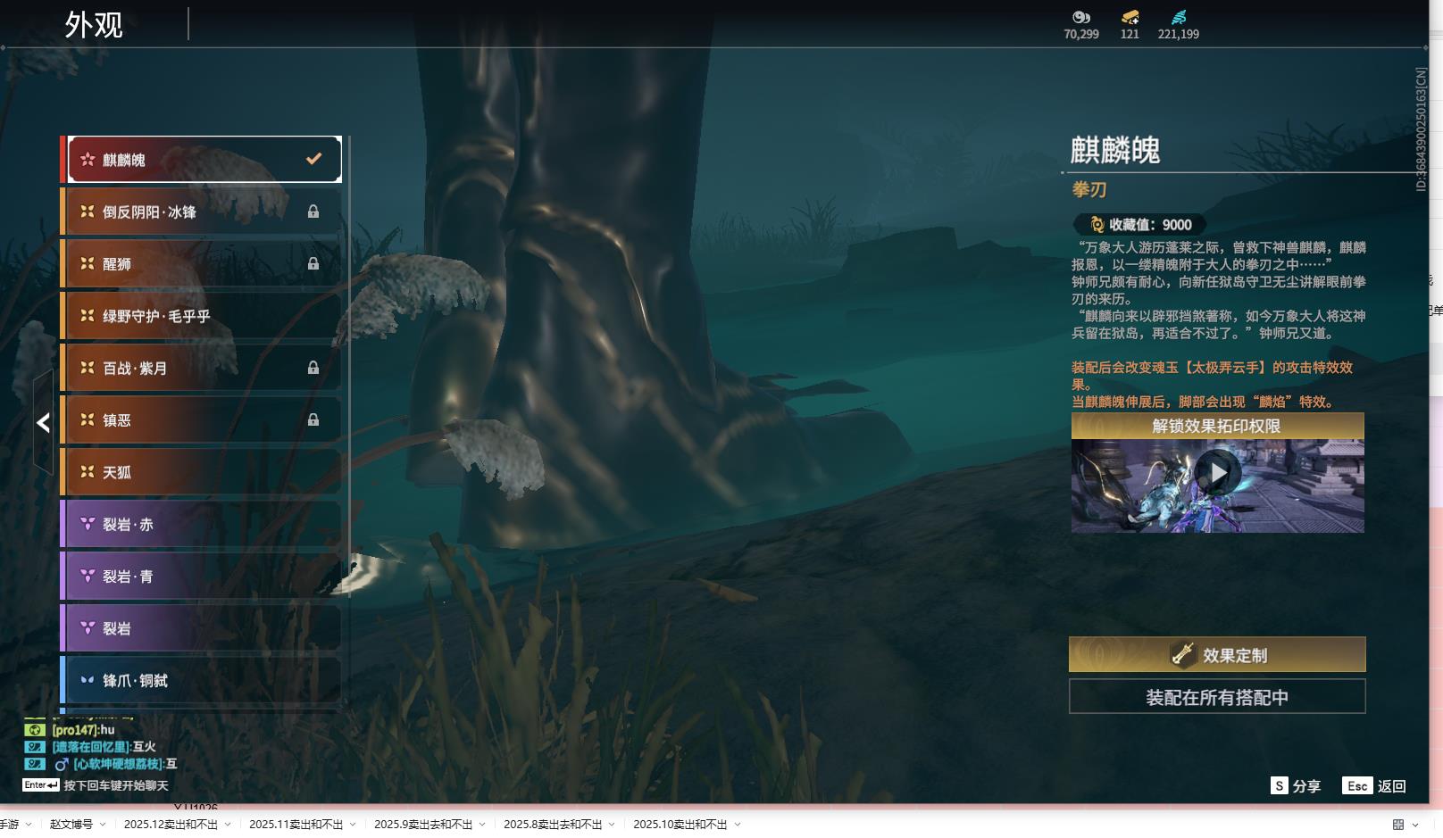1443x838 pixels.
Task: Click the purple rarity icon beside 裂岩·青
Action: coord(88,577)
